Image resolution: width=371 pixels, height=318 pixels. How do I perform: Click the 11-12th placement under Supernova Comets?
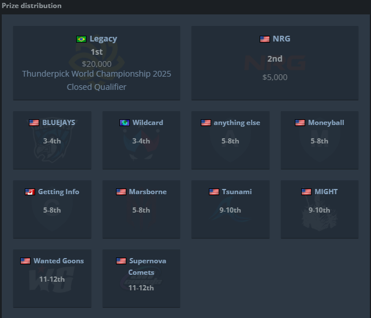click(x=141, y=288)
